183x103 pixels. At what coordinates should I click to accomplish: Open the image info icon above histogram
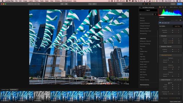[x=165, y=7]
